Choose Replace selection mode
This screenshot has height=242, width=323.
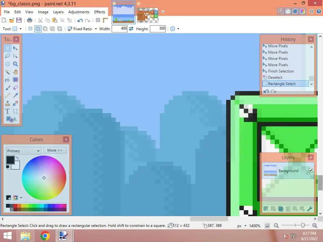(30, 29)
